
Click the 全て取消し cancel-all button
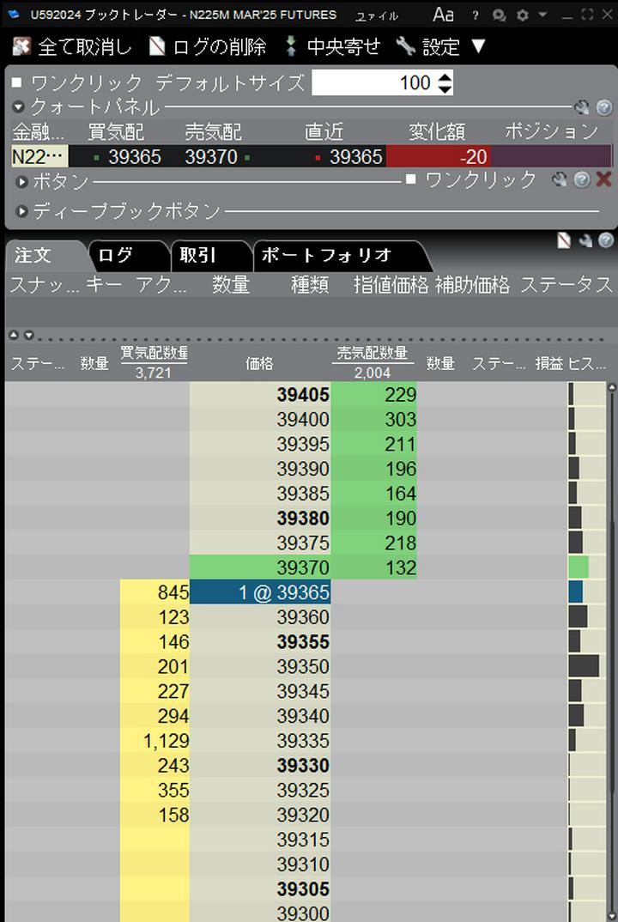(x=74, y=46)
